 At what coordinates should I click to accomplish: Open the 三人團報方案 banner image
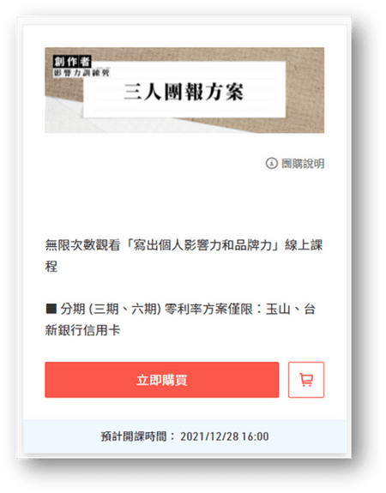tap(184, 90)
